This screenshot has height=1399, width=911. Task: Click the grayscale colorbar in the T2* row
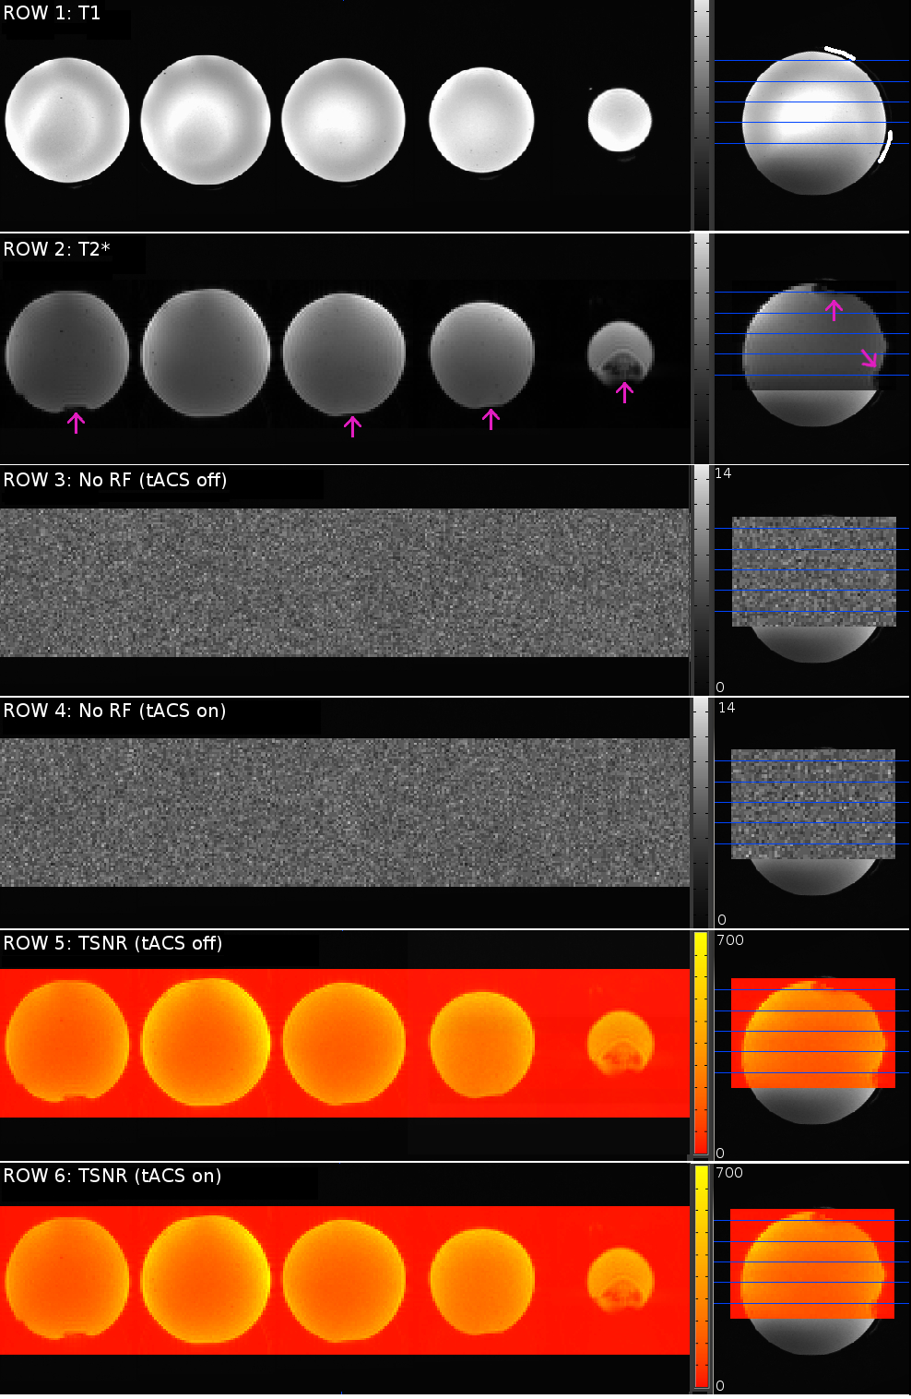pos(702,348)
